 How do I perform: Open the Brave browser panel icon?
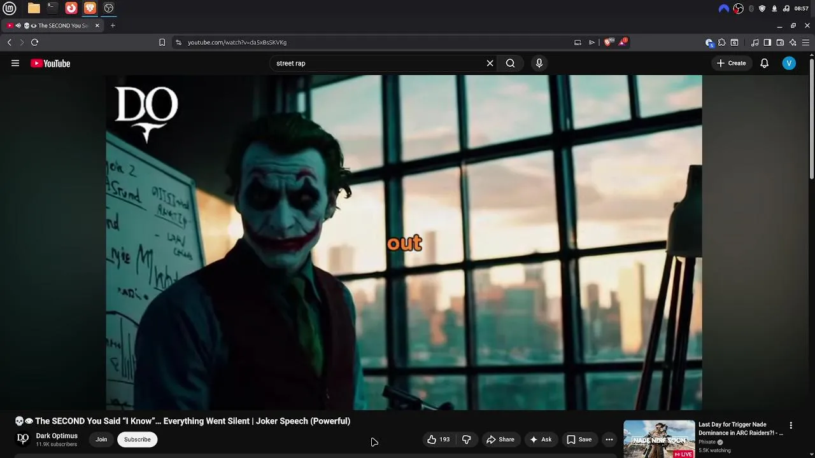90,8
